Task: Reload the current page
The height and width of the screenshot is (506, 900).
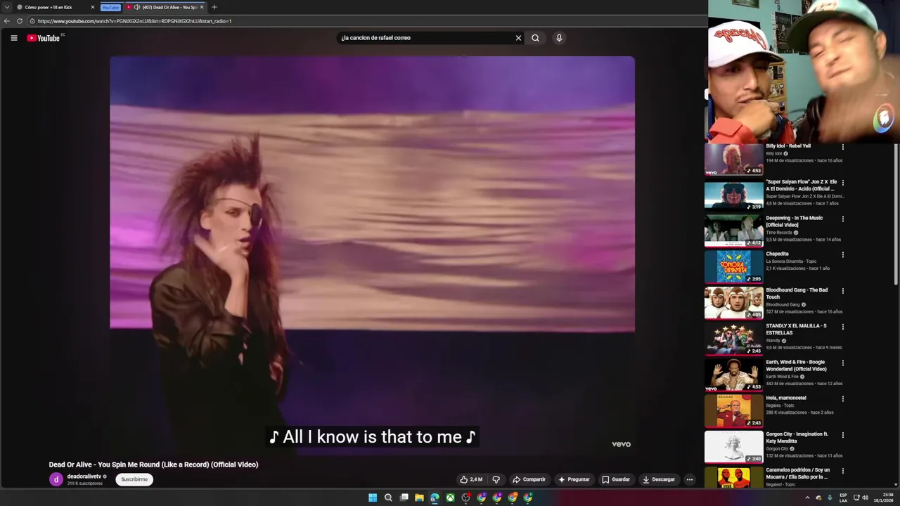Action: tap(19, 21)
